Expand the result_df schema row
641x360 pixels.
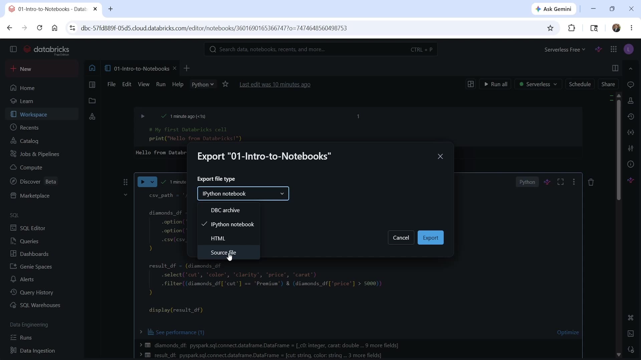[141, 355]
